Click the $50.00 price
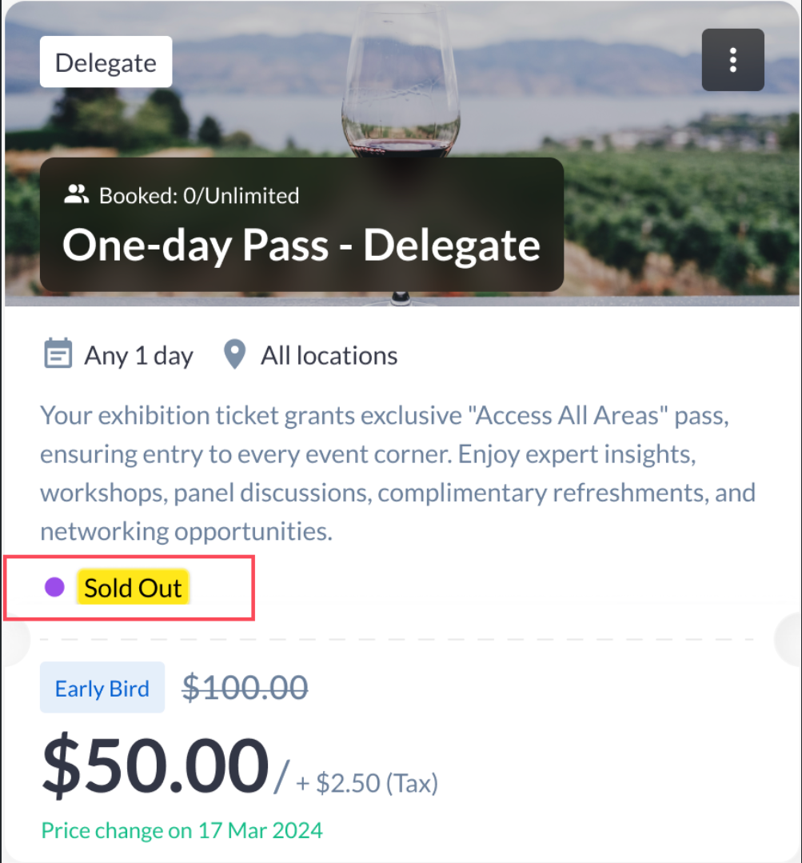The width and height of the screenshot is (802, 863). pyautogui.click(x=155, y=765)
